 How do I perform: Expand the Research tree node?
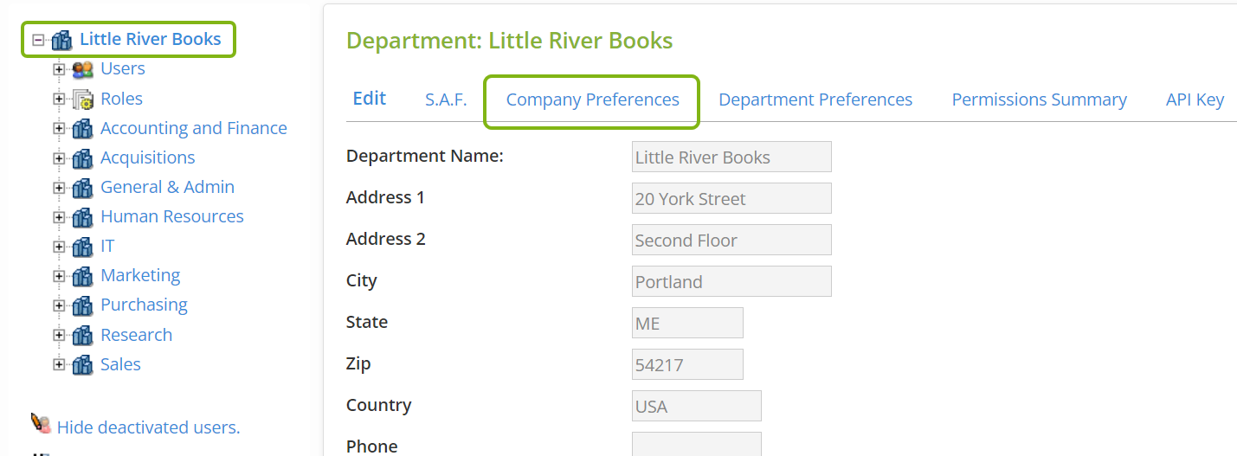(59, 335)
